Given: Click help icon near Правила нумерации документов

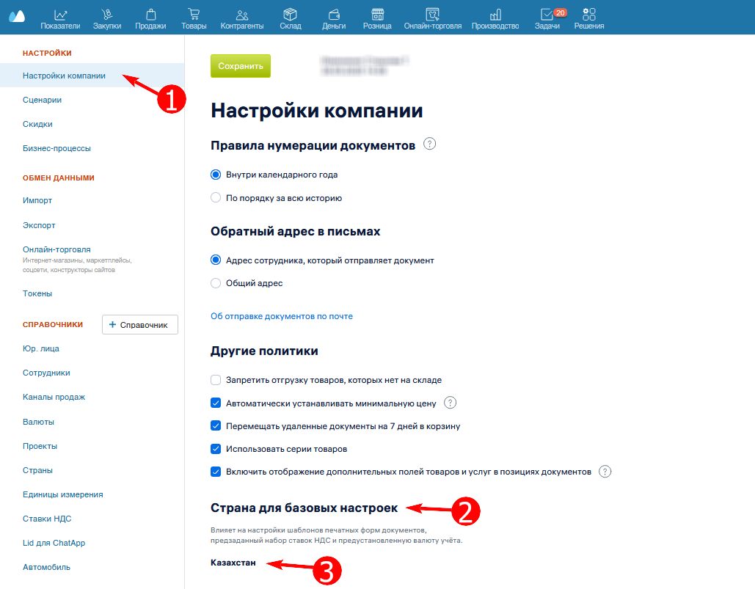Looking at the screenshot, I should click(x=429, y=144).
